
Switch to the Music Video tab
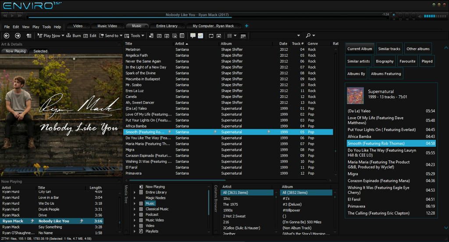tap(107, 26)
